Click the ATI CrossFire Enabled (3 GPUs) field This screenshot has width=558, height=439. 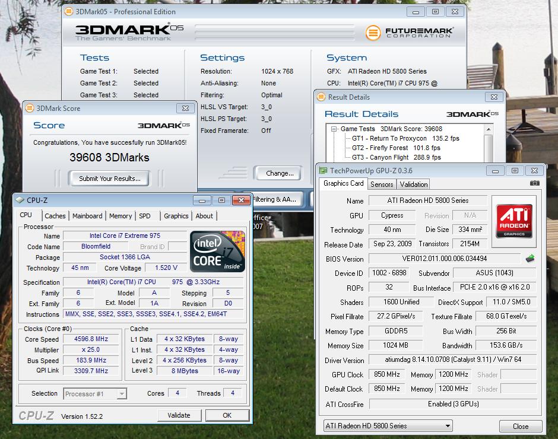pos(453,404)
